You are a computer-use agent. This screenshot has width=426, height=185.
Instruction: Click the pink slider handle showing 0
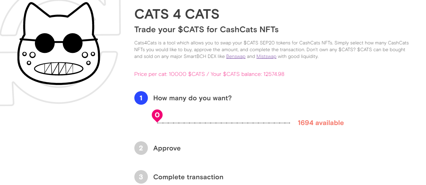coord(157,116)
